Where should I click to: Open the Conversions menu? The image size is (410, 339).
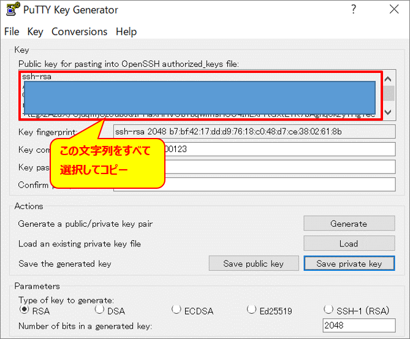[79, 32]
